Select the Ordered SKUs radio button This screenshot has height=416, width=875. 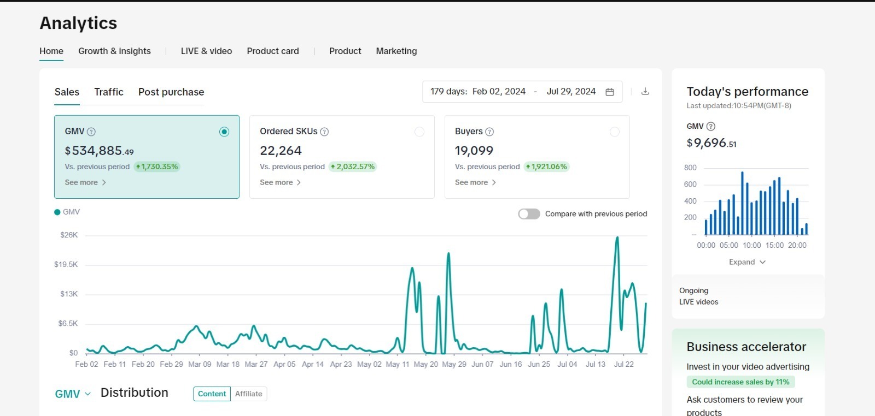419,132
